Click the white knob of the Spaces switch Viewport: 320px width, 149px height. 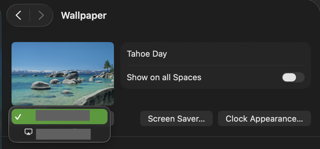point(289,77)
